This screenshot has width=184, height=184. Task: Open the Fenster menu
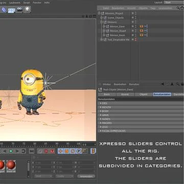[x=37, y=3]
